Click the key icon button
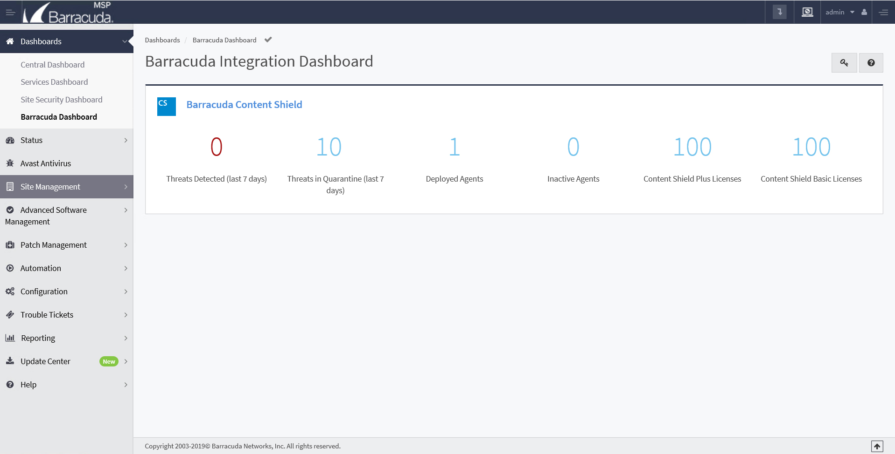 tap(844, 63)
